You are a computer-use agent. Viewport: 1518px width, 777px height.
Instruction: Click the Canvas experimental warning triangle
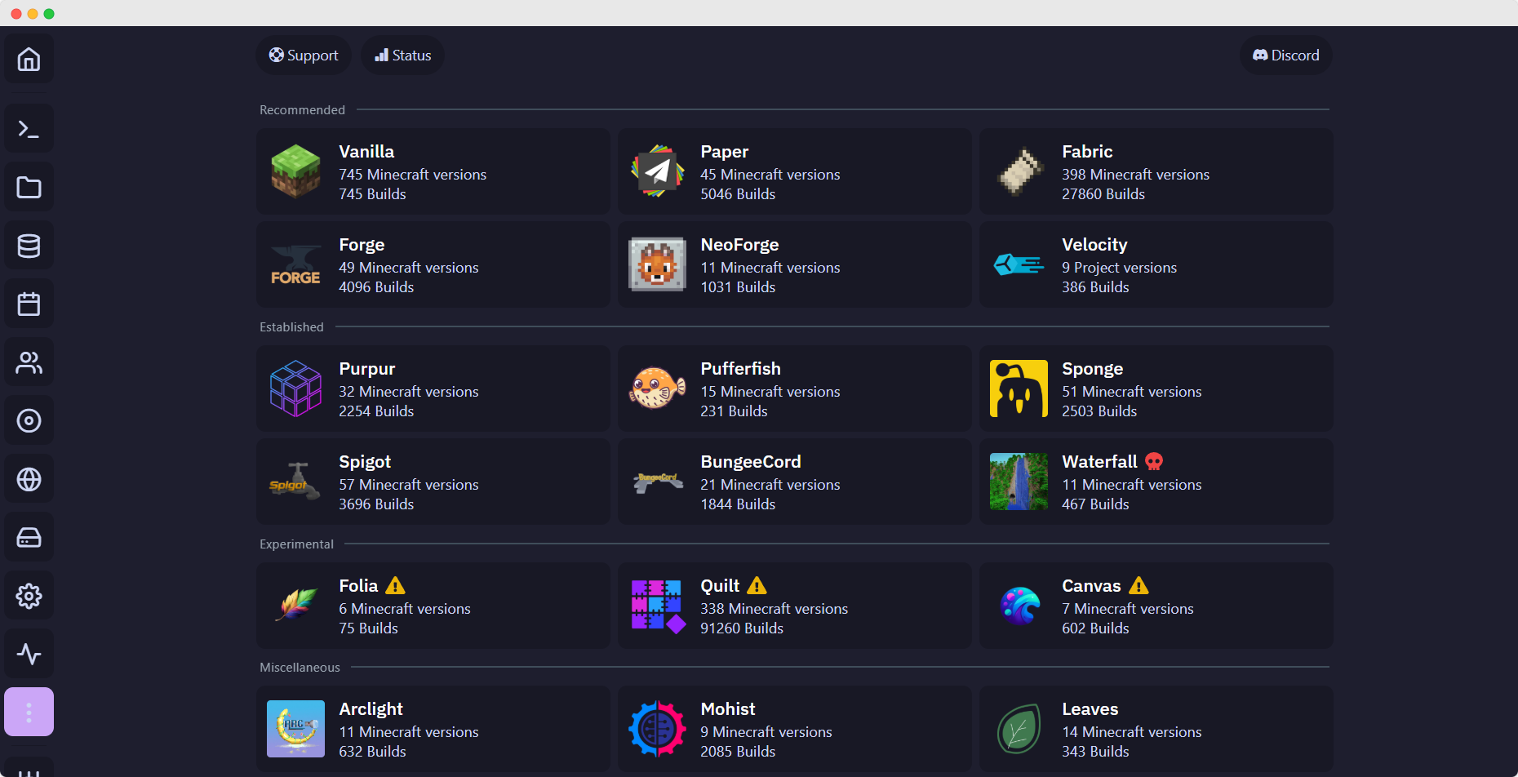[x=1138, y=586]
